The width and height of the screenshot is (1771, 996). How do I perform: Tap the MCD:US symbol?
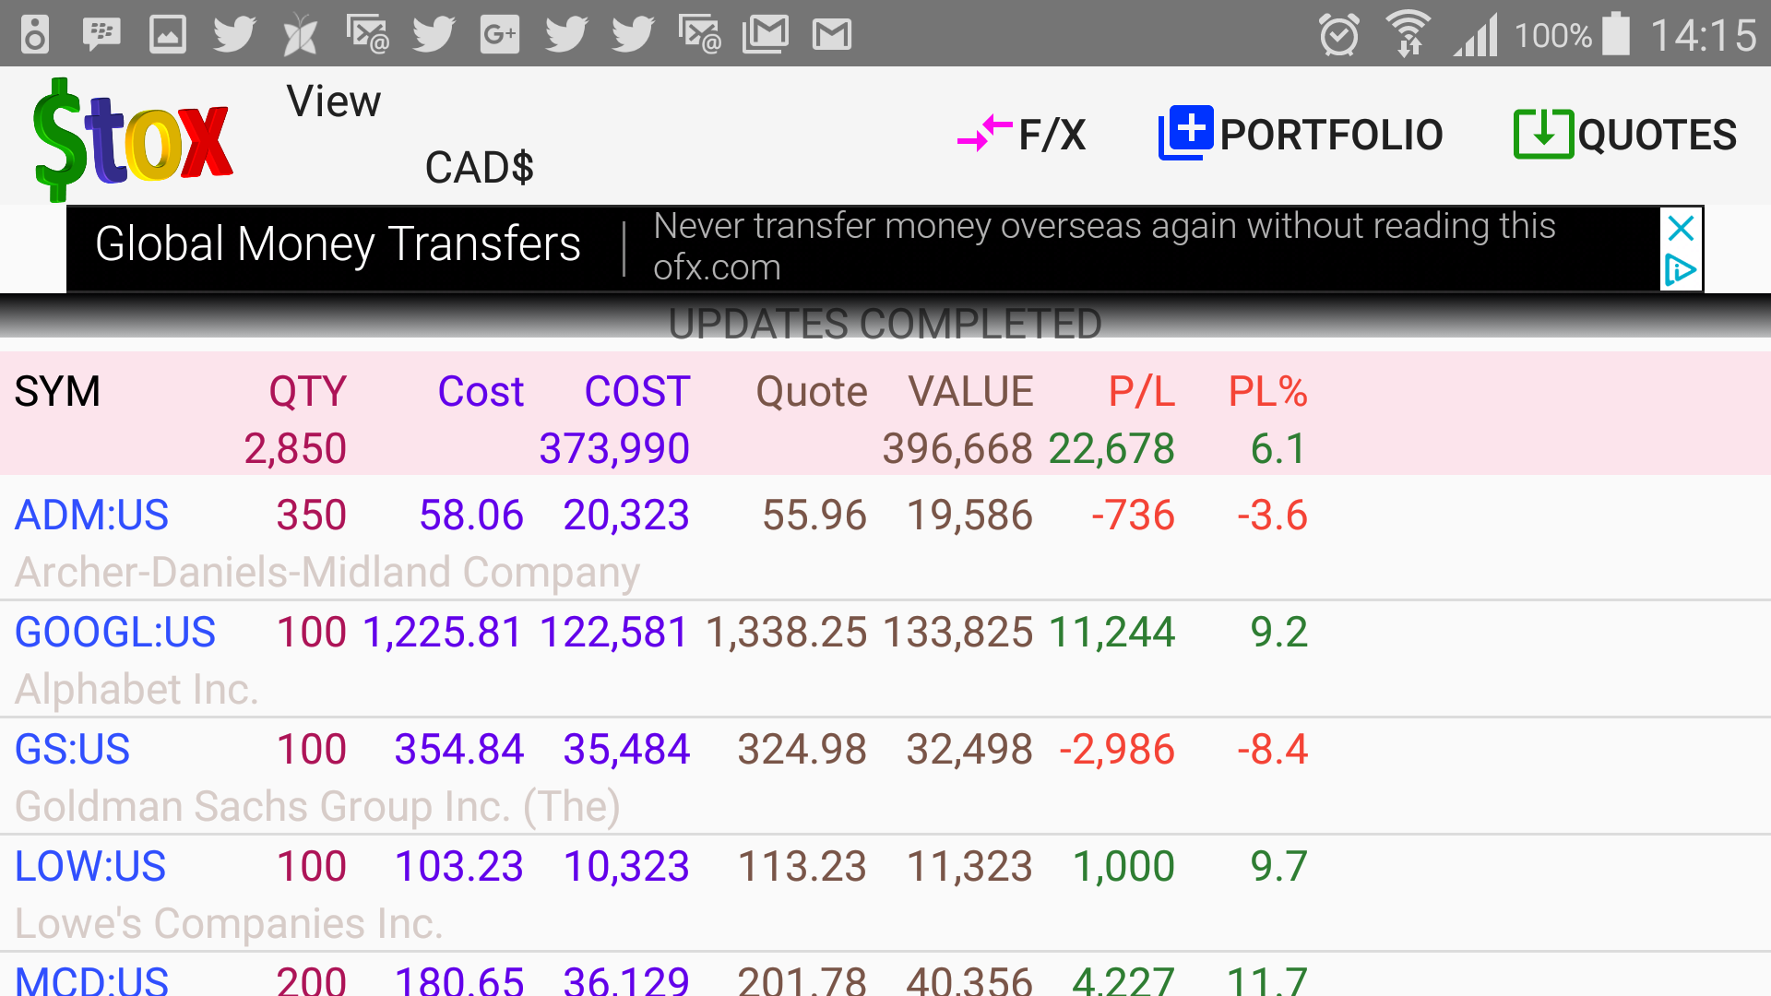(91, 979)
